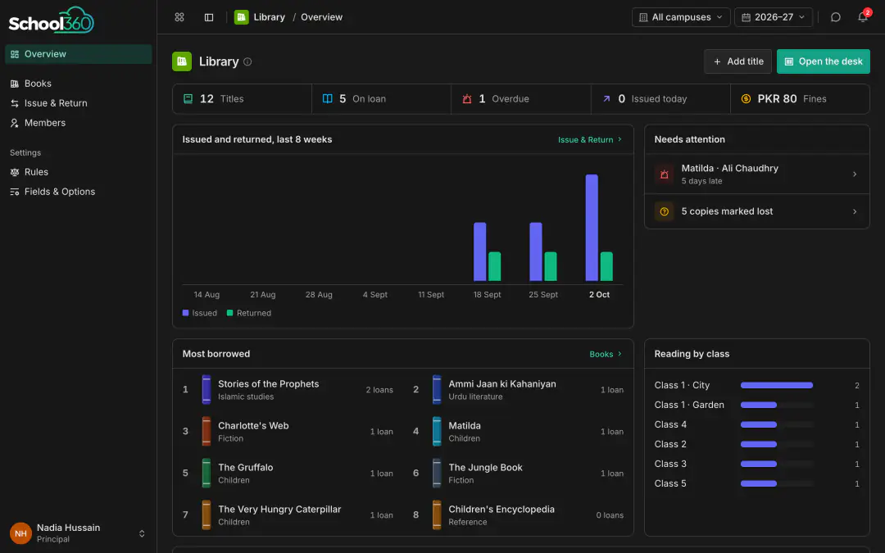Click the NH user avatar

click(20, 533)
